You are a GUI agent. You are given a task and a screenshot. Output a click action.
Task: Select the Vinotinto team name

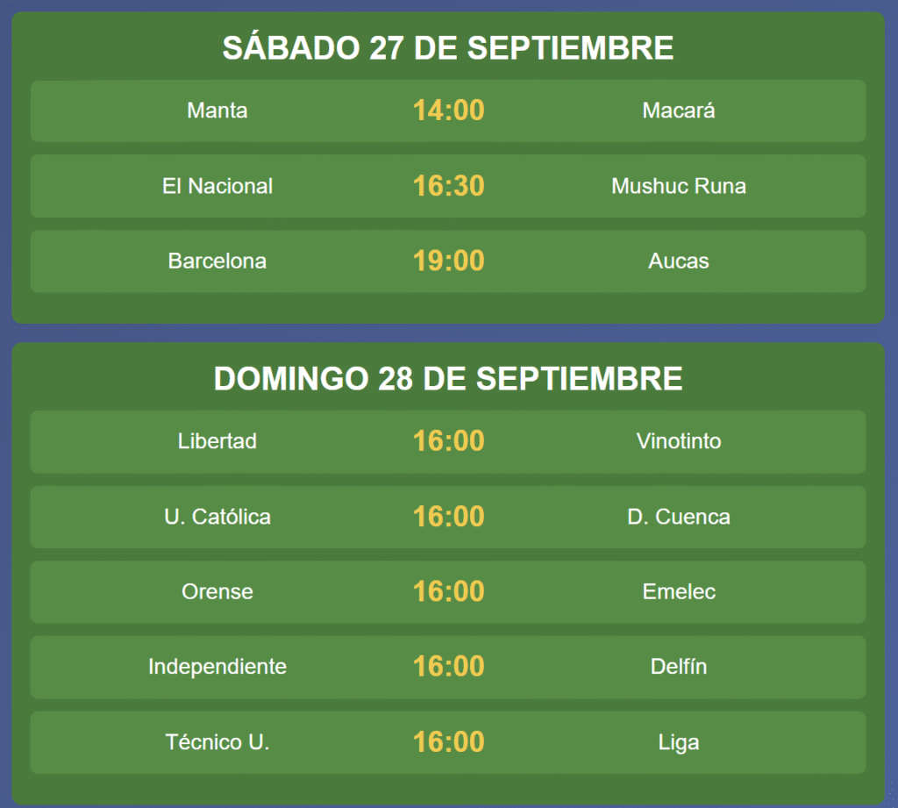pos(678,440)
